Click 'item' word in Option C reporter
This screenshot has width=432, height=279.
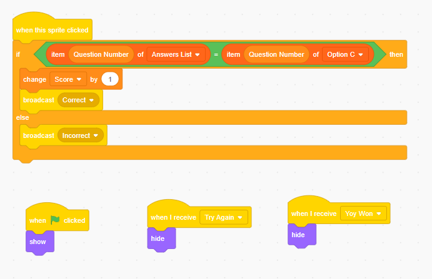tap(233, 54)
